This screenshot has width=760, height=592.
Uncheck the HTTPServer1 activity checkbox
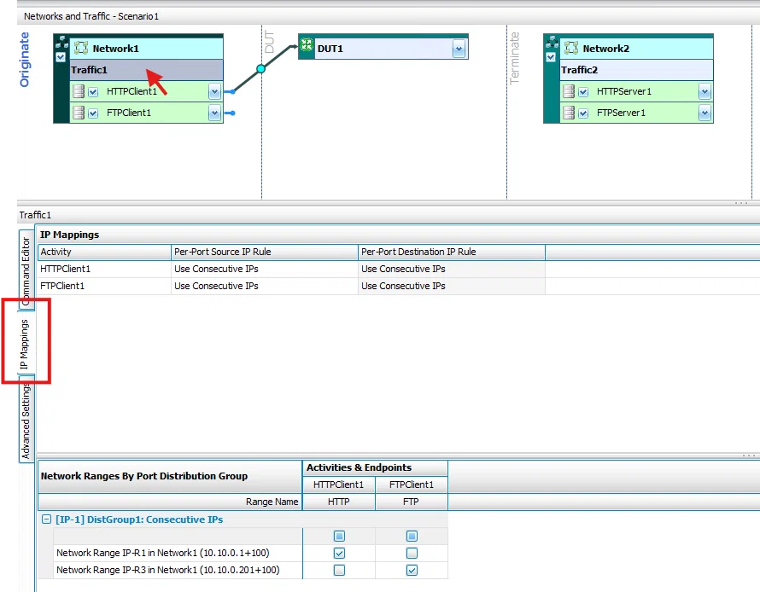pyautogui.click(x=583, y=91)
